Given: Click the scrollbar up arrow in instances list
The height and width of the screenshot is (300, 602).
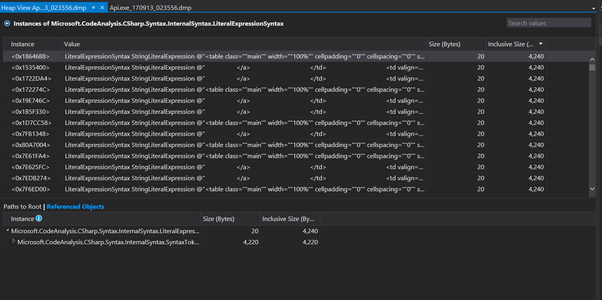Looking at the screenshot, I should point(592,60).
